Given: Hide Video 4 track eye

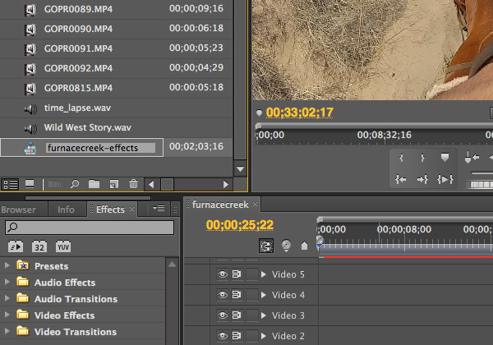Looking at the screenshot, I should pos(223,295).
